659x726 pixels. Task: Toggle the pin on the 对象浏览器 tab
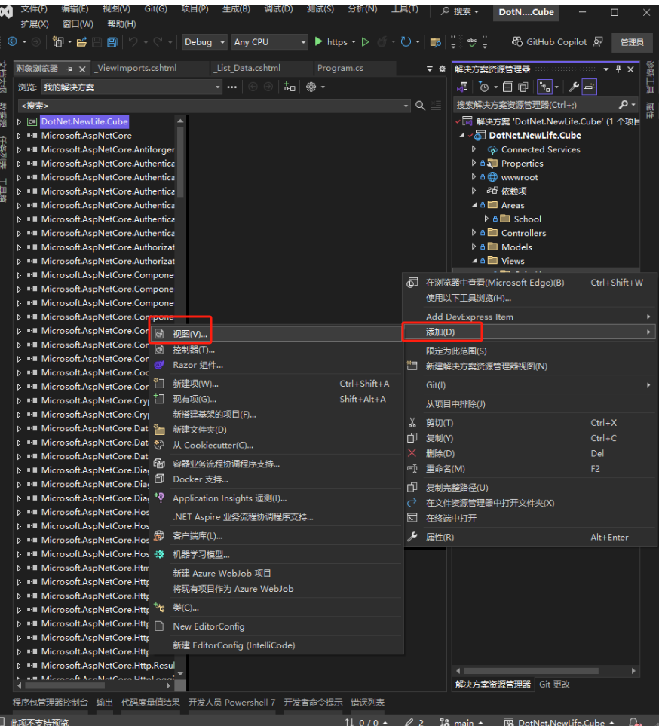tap(69, 69)
